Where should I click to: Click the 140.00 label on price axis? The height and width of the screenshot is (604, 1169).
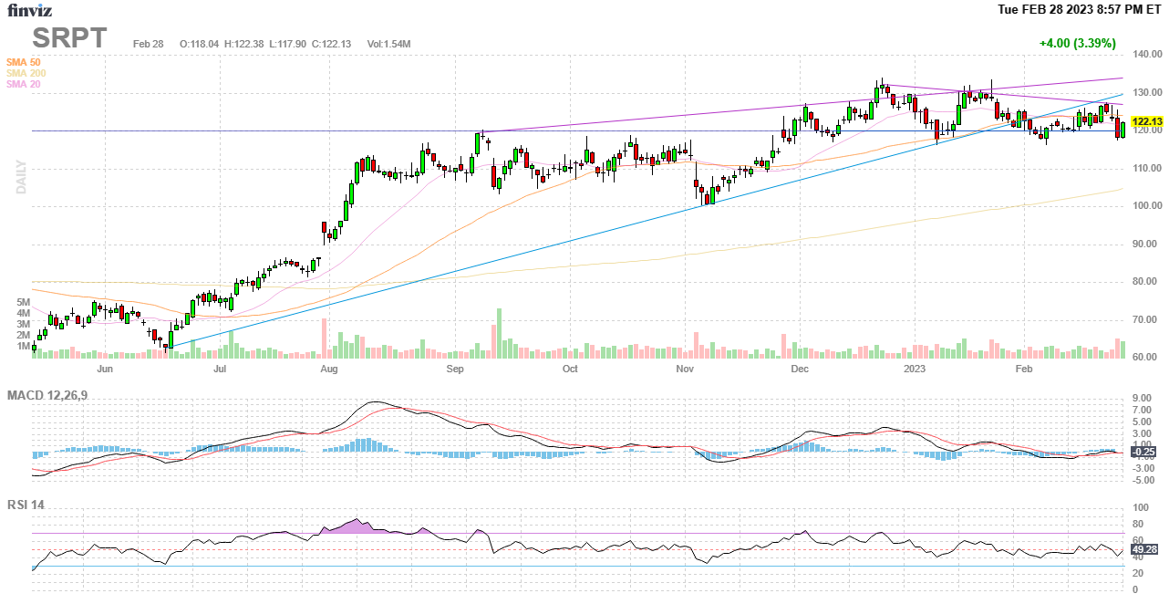[x=1145, y=56]
